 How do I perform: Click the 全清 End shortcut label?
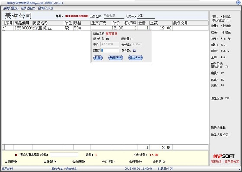[x=218, y=58]
